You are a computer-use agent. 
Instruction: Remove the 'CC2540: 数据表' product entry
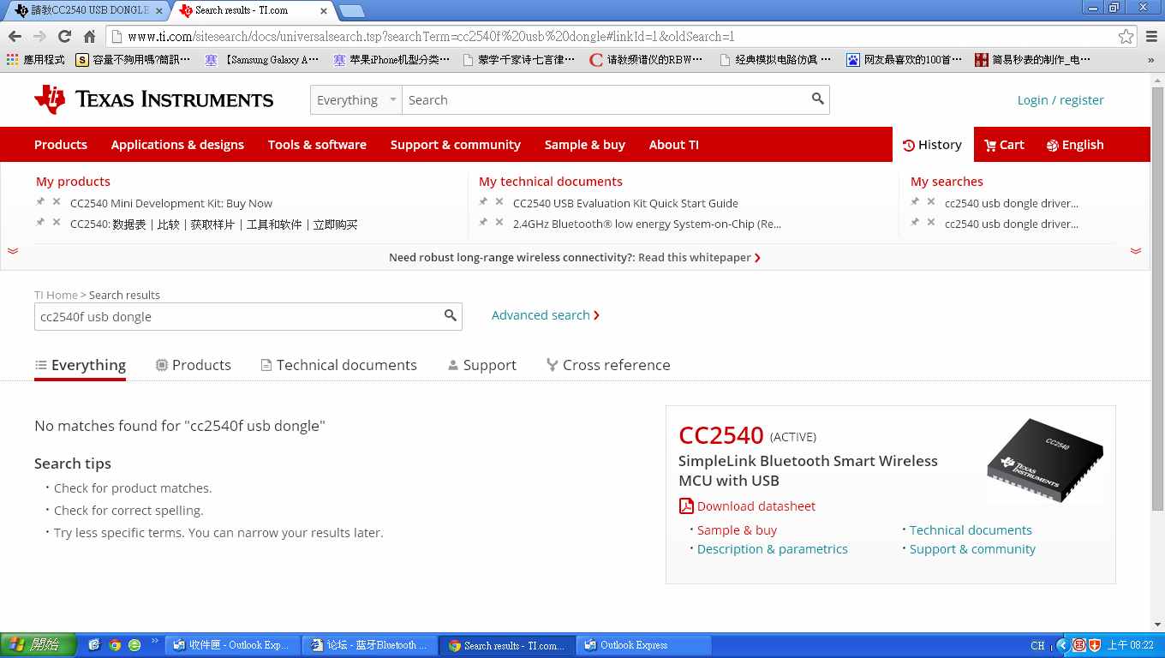(57, 223)
